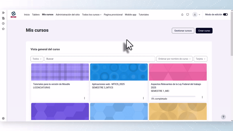Open the JL user menu
Screen dimensions: 233x131
(x=196, y=15)
